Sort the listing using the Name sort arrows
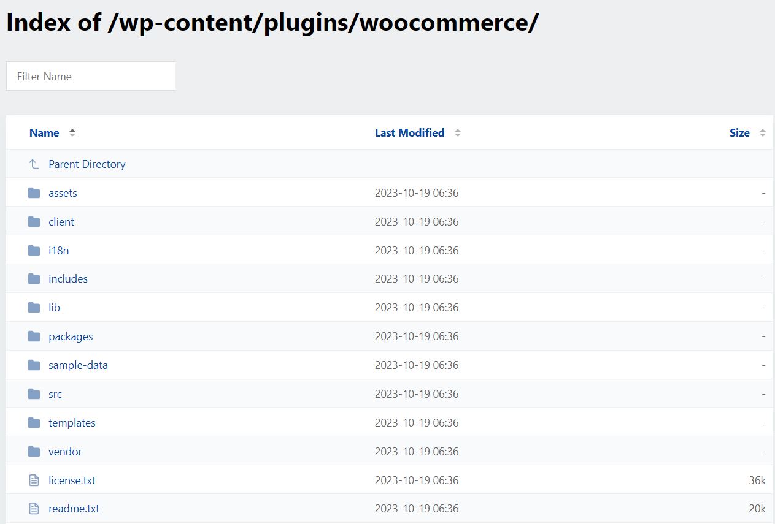 click(x=72, y=133)
